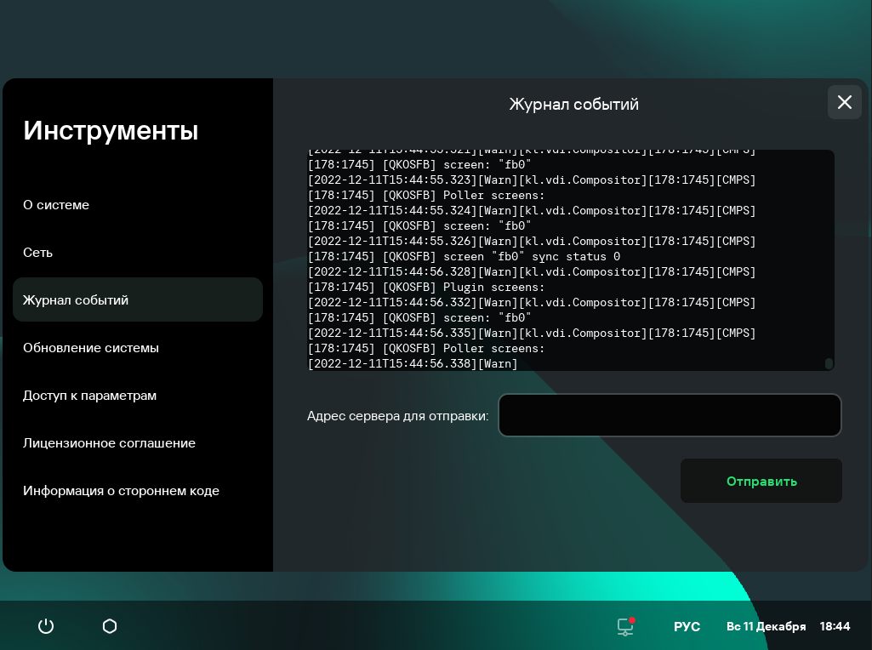Close the Инструменты window with X
Viewport: 872px width, 650px height.
[x=844, y=102]
